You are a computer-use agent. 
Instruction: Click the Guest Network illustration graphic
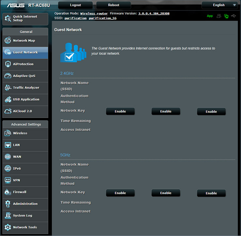point(73,53)
